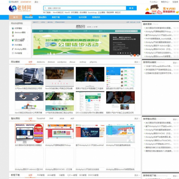The image size is (179, 179).
Task: Click the blue 搜索 button
Action: click(x=131, y=8)
